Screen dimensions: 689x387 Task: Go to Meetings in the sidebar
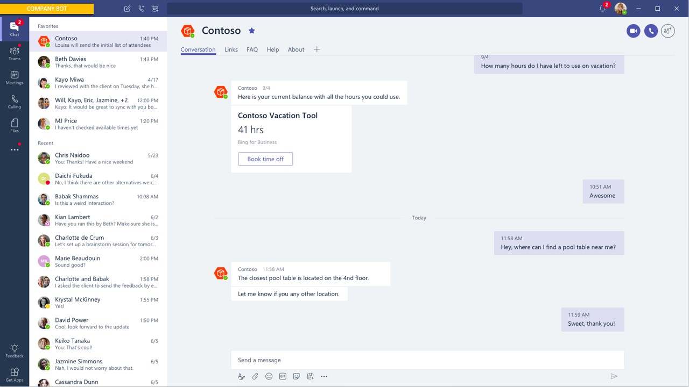(15, 77)
